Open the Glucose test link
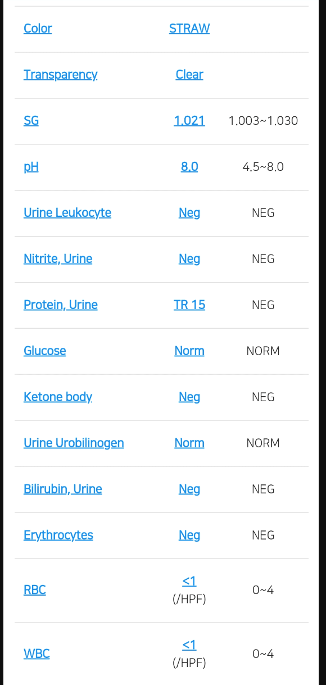Viewport: 326px width, 685px height. 44,351
